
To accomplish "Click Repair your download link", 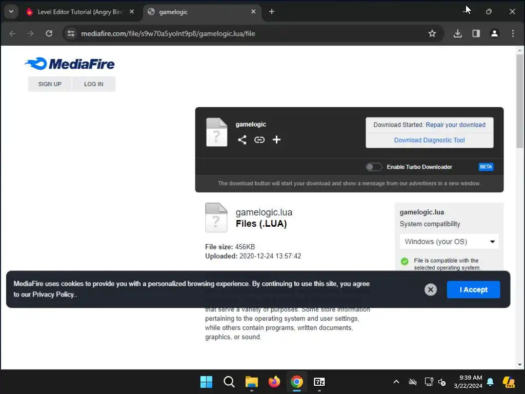I will point(455,125).
